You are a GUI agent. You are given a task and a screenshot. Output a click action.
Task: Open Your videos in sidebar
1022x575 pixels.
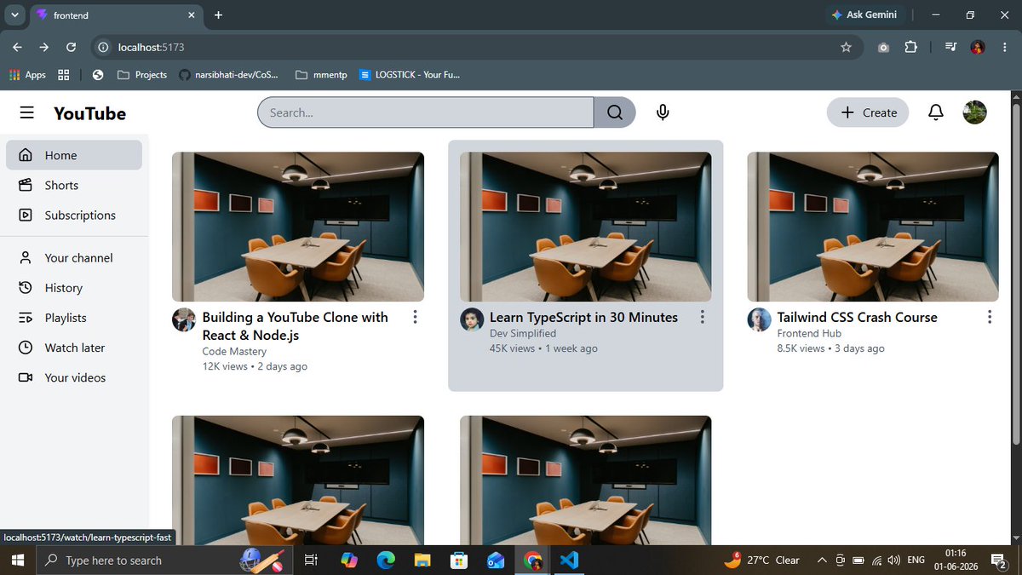tap(74, 377)
